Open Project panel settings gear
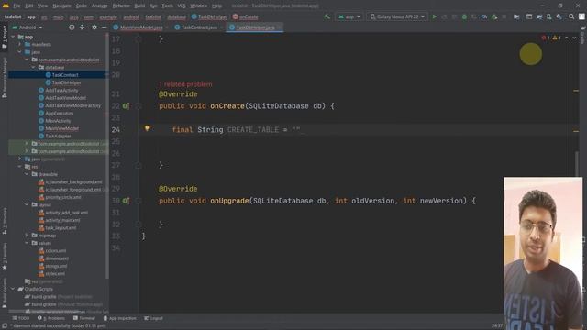587x330 pixels. tap(94, 27)
